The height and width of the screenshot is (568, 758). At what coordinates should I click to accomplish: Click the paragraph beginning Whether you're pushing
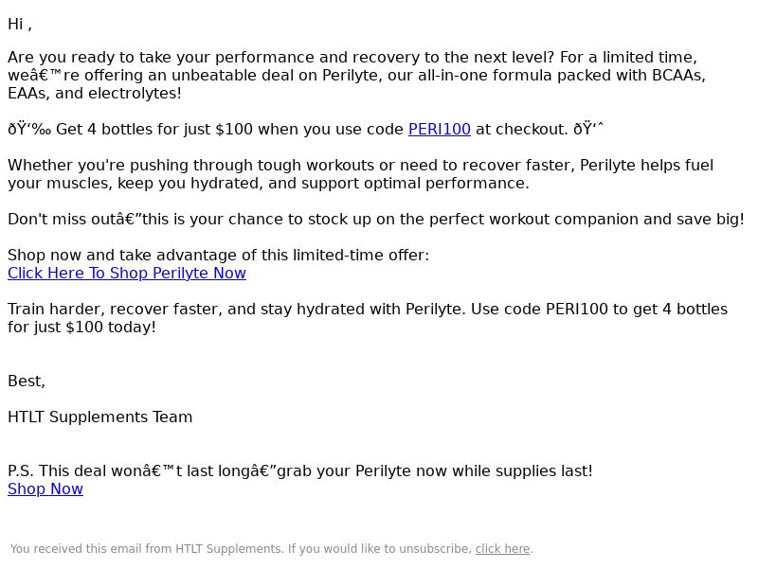361,174
